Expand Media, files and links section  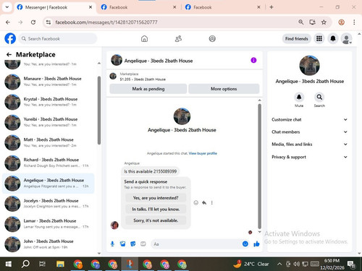(x=309, y=145)
